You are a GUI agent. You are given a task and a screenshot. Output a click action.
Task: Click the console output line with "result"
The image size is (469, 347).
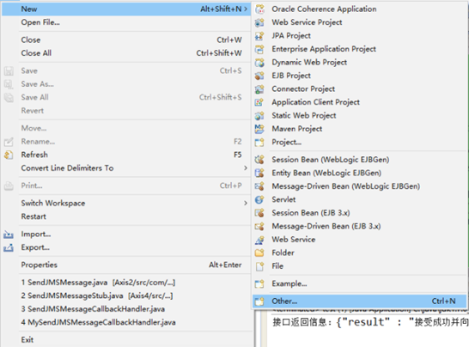click(370, 322)
